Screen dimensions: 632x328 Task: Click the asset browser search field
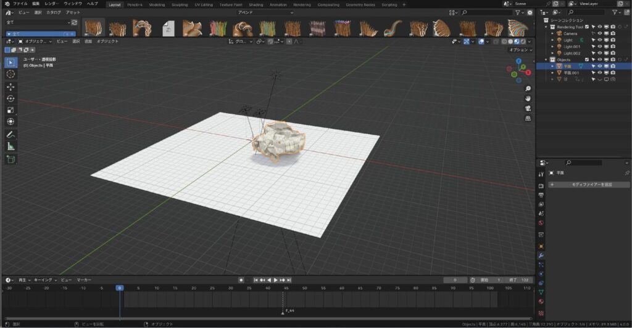(x=487, y=12)
